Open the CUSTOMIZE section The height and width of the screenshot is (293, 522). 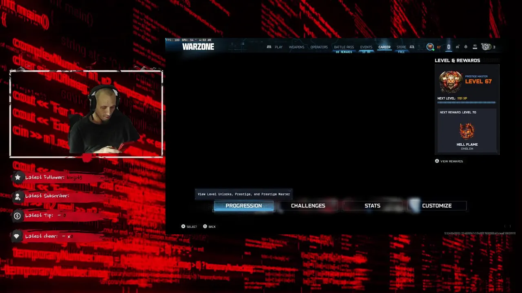437,206
